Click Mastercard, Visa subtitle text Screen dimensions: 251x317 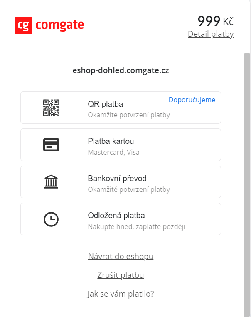[x=113, y=152]
